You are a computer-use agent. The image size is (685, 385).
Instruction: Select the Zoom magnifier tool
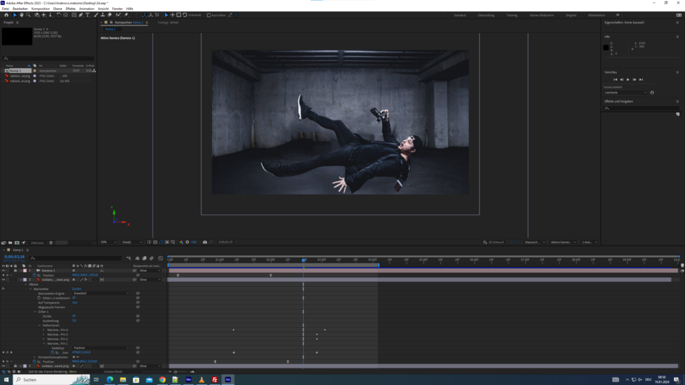[x=28, y=15]
